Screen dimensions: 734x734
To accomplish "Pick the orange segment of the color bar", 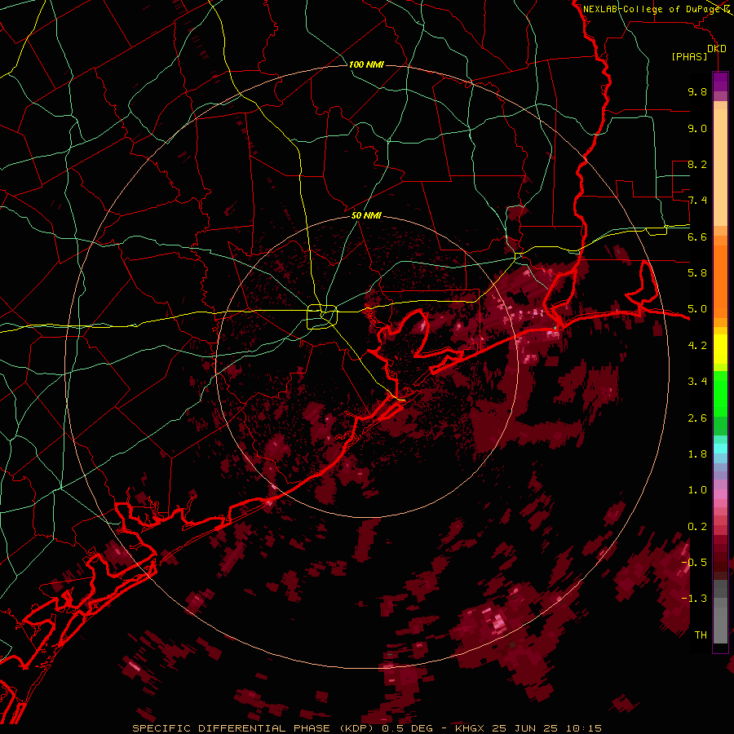I will click(720, 281).
